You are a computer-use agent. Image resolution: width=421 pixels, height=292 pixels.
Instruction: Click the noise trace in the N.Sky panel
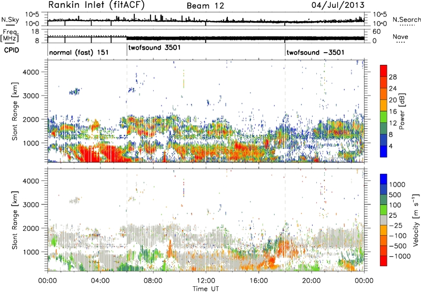point(206,21)
